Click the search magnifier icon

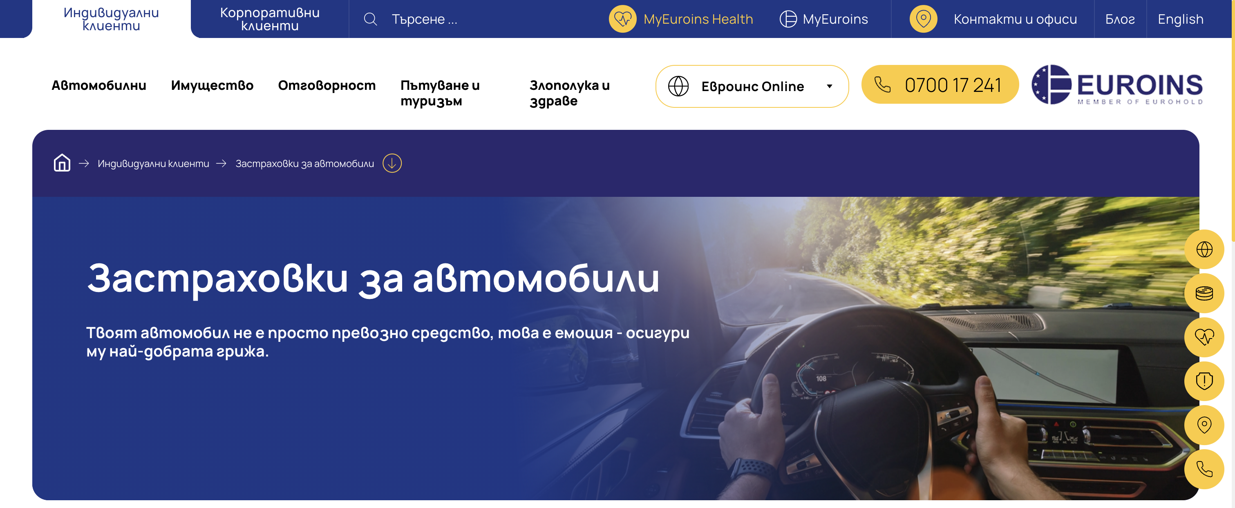370,19
